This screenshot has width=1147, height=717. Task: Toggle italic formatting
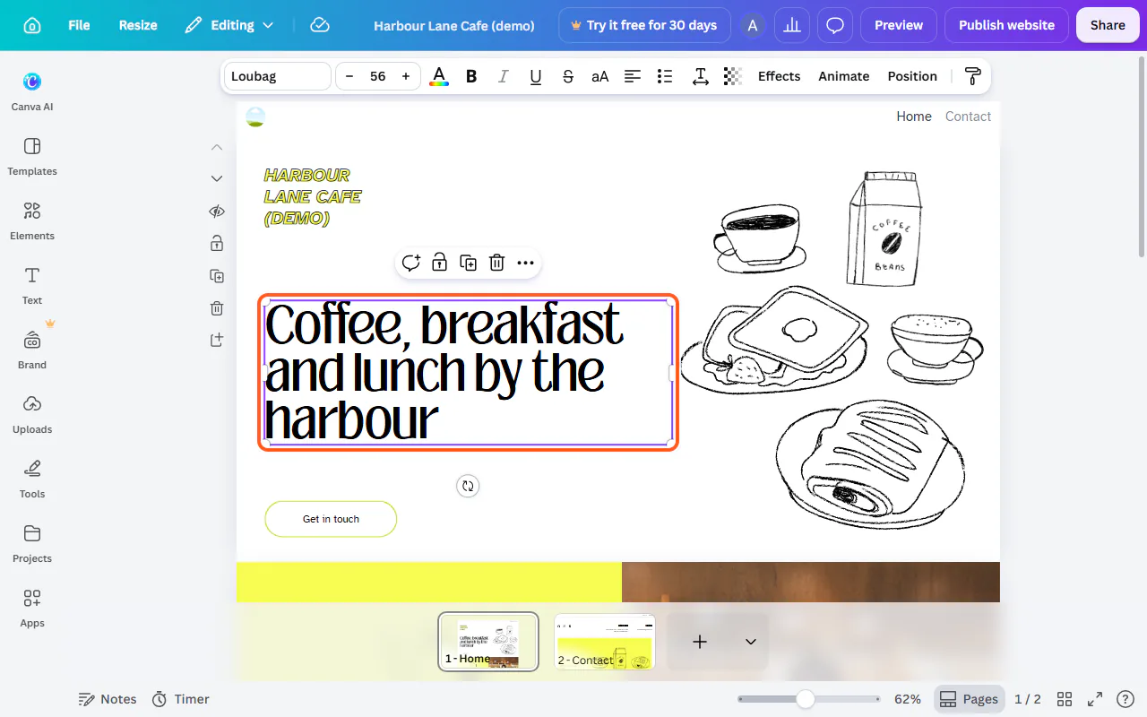[x=504, y=76]
